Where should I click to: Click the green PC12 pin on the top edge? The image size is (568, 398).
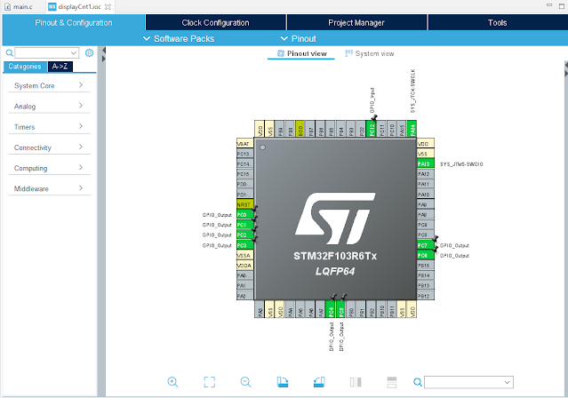pos(372,129)
